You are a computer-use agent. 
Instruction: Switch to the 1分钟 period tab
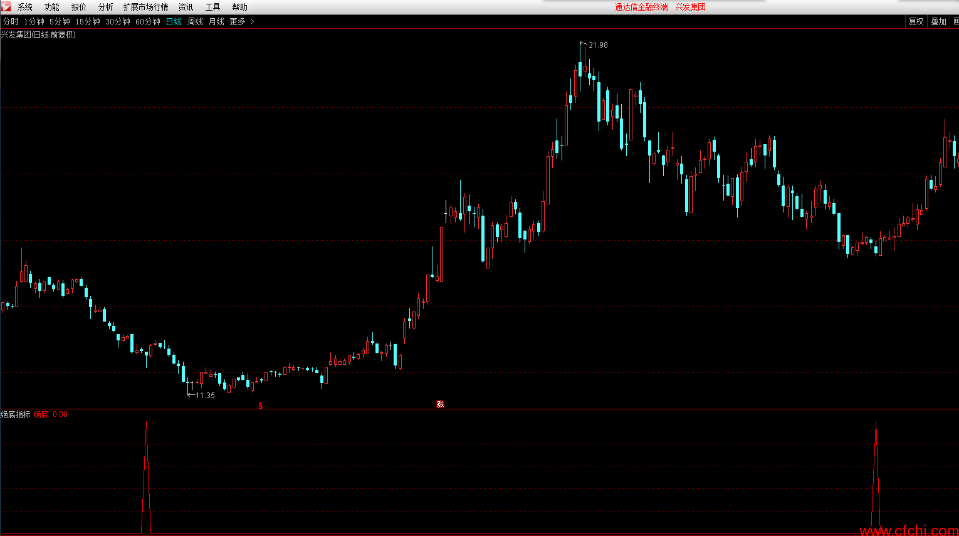pos(34,21)
